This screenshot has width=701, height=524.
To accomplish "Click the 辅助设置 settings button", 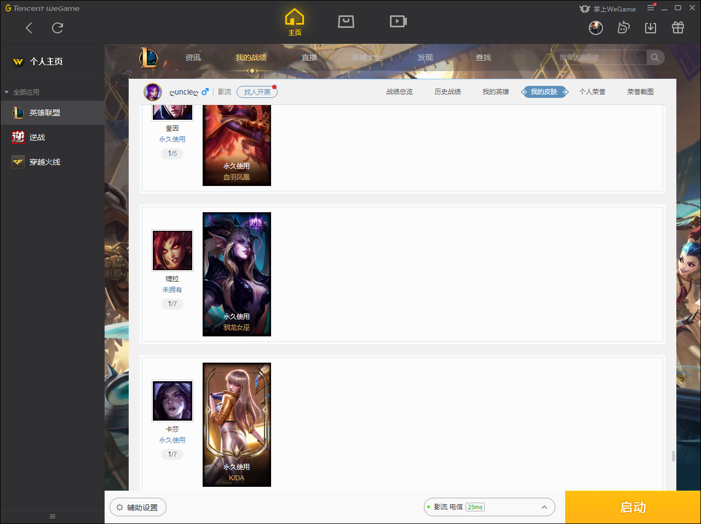I will coord(138,508).
